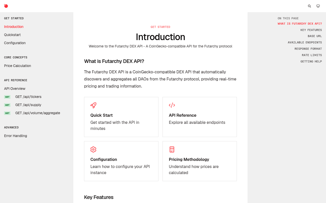Click the GET badge beside /api/volume/aggregate
Screen dimensions: 326x203
(7, 113)
